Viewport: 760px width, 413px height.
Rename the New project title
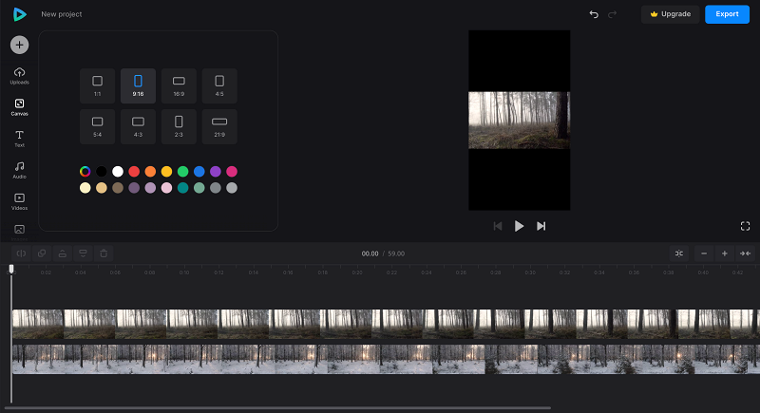(x=62, y=14)
